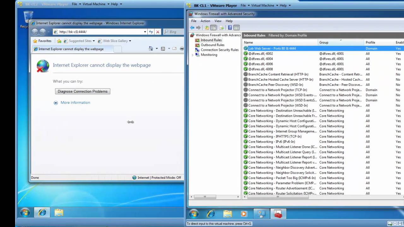404x227 pixels.
Task: Click the rules list horizontal scrollbar
Action: pos(278,197)
